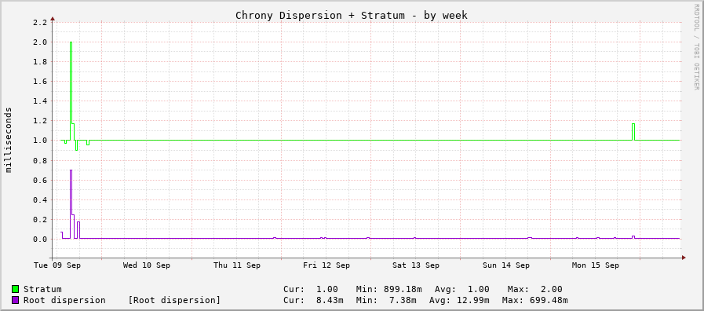Click the 'milliseconds' y-axis label
Screen dimensions: 704x311
(x=9, y=140)
